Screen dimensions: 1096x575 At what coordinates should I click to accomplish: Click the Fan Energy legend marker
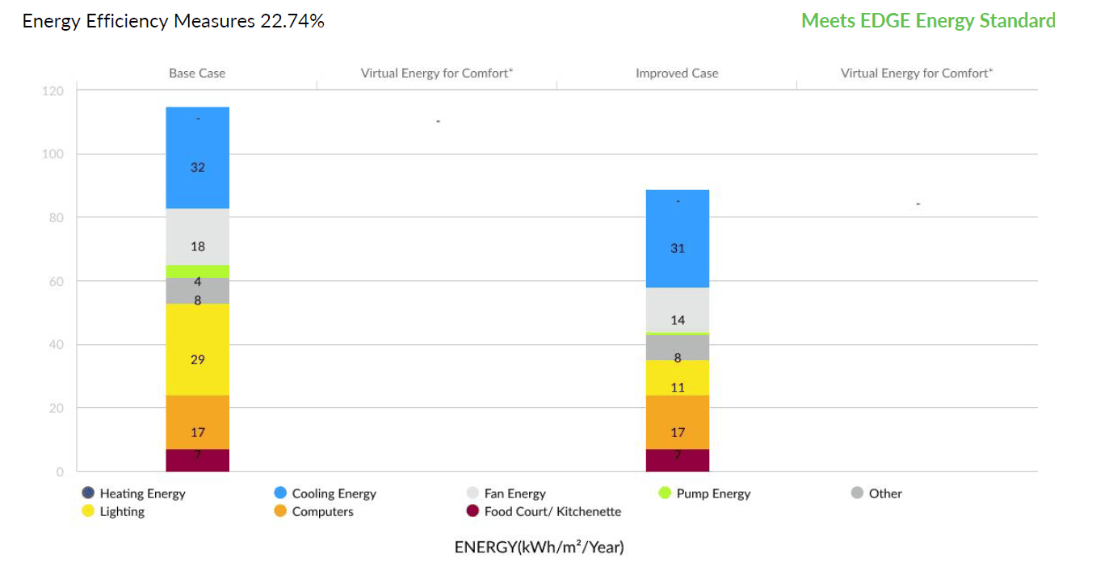point(472,493)
